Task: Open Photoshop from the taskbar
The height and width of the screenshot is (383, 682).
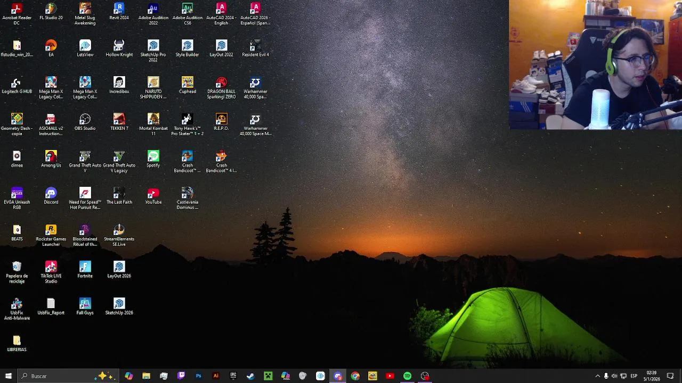Action: click(x=198, y=376)
